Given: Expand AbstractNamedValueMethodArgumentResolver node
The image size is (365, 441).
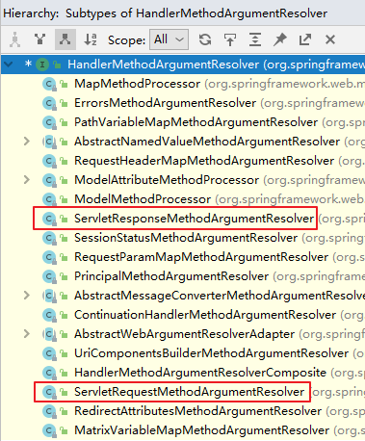Looking at the screenshot, I should (x=27, y=142).
